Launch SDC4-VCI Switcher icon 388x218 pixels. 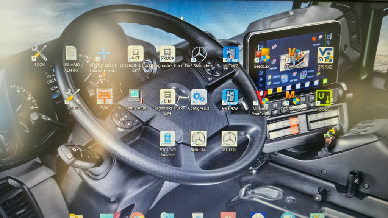point(167,139)
